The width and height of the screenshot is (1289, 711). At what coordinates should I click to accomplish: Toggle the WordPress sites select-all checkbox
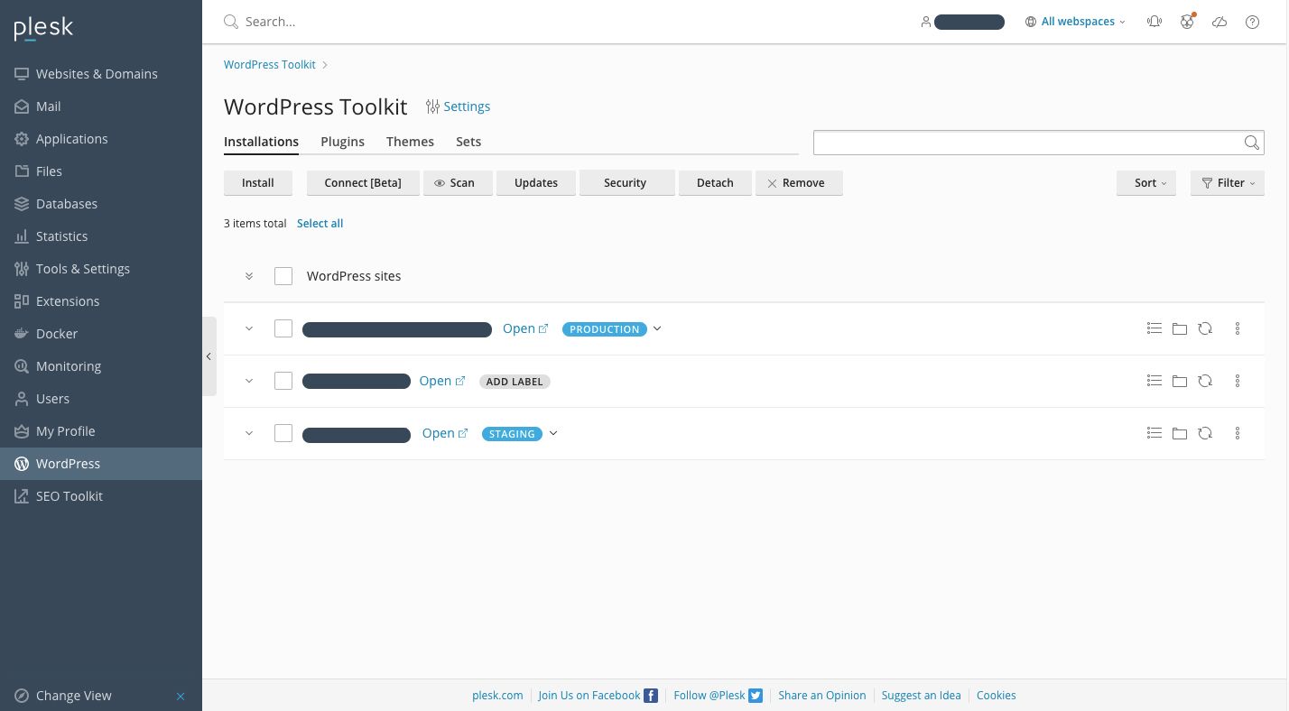point(283,276)
